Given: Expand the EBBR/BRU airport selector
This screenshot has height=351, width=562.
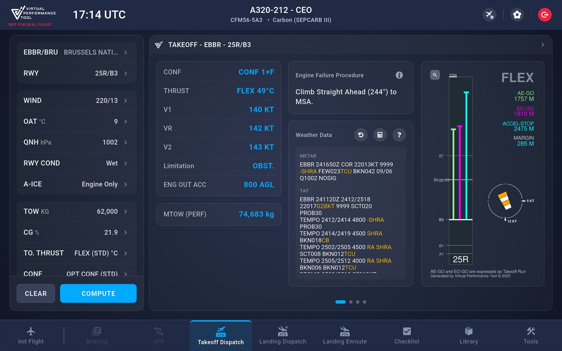Looking at the screenshot, I should click(x=77, y=52).
